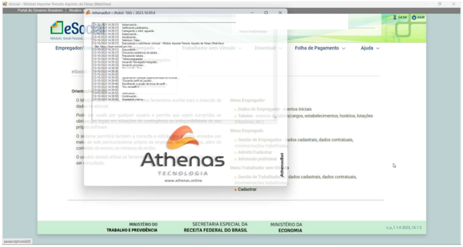
Task: Open the Ajuda menu
Action: click(370, 48)
